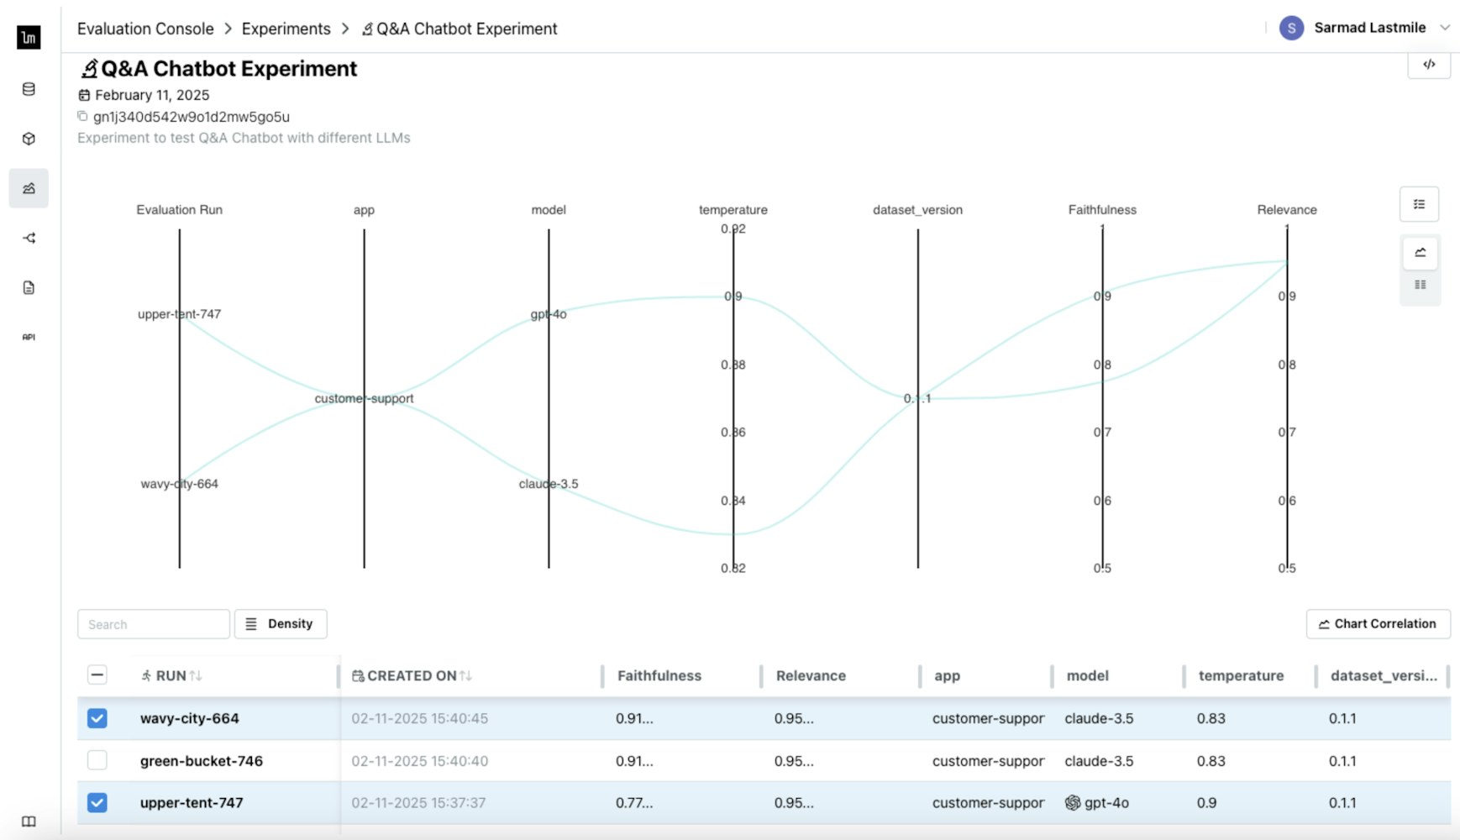
Task: Open the document icon in sidebar
Action: pos(29,287)
